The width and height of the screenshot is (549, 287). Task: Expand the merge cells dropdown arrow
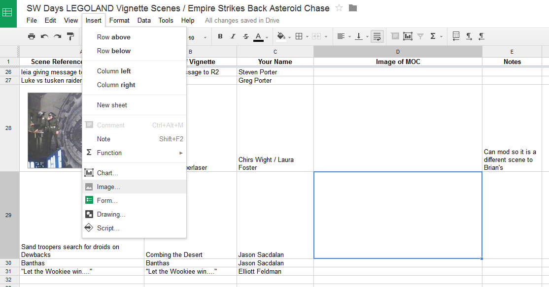[326, 37]
